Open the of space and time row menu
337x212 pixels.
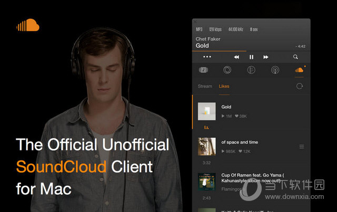[x=302, y=147]
